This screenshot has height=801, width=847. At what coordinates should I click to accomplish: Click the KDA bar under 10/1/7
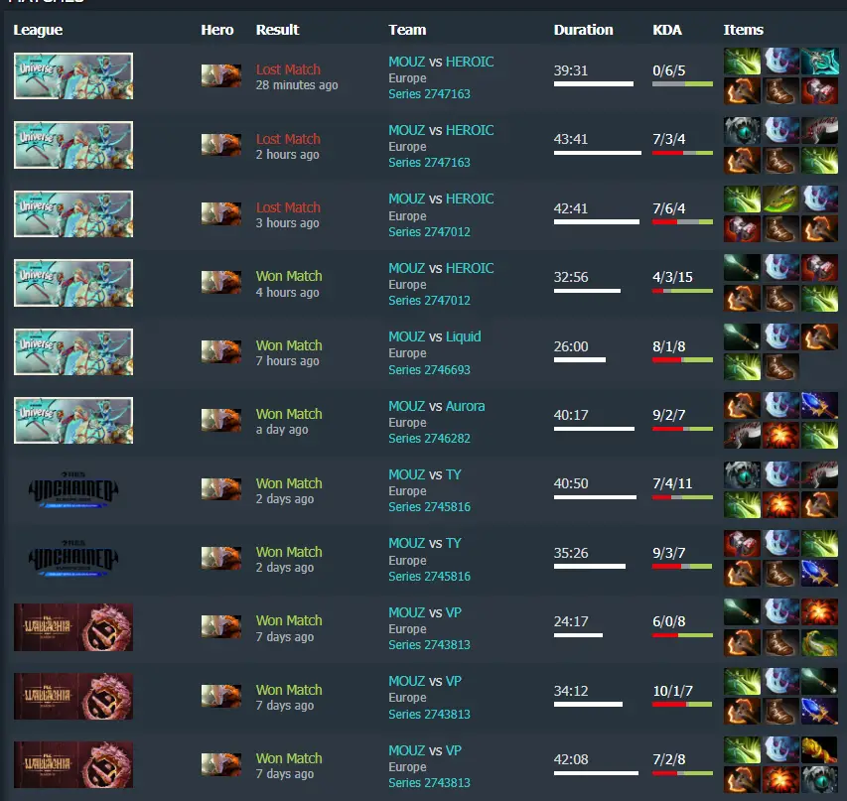pos(682,705)
